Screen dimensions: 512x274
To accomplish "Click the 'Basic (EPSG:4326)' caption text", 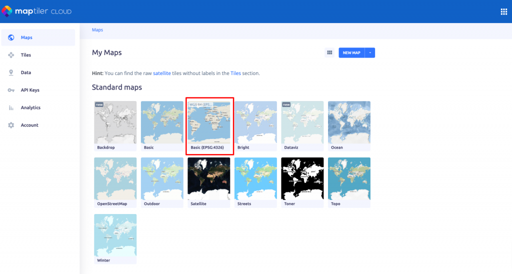I will click(x=207, y=147).
